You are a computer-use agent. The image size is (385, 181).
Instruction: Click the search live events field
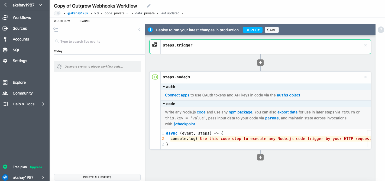coord(97,42)
